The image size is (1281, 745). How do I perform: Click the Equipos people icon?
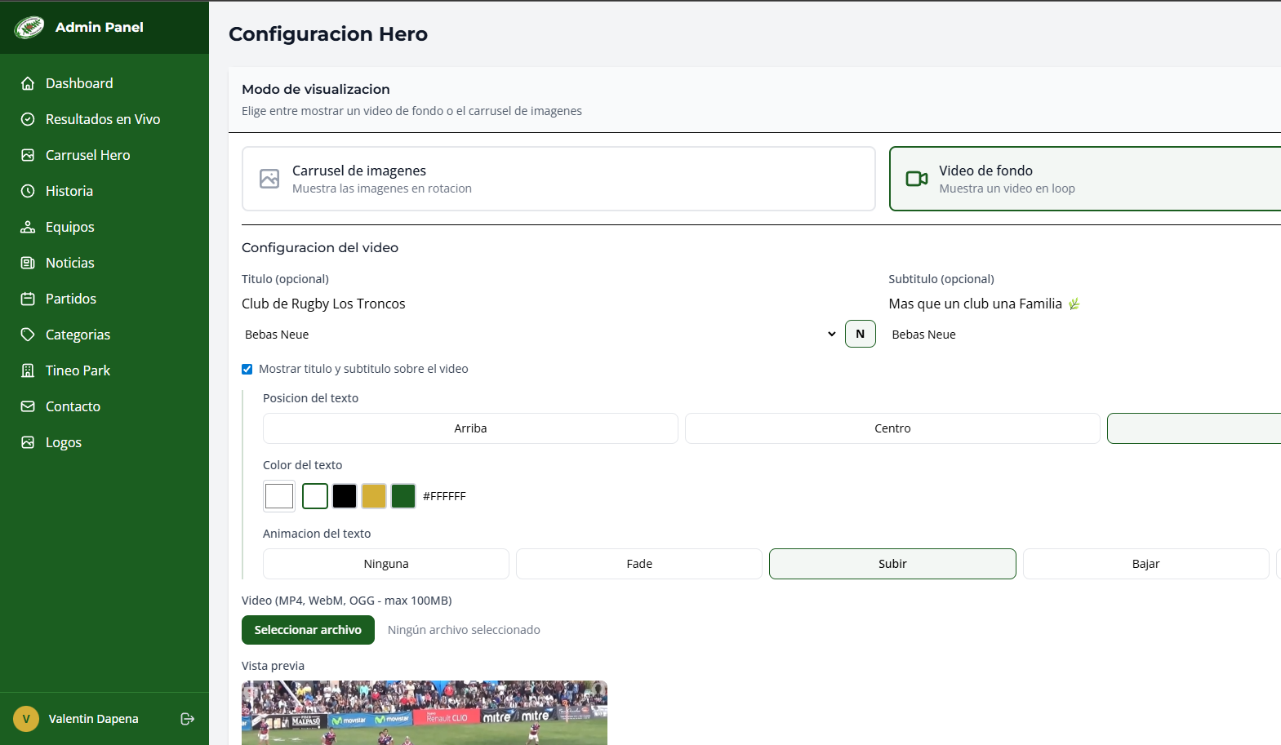coord(28,227)
